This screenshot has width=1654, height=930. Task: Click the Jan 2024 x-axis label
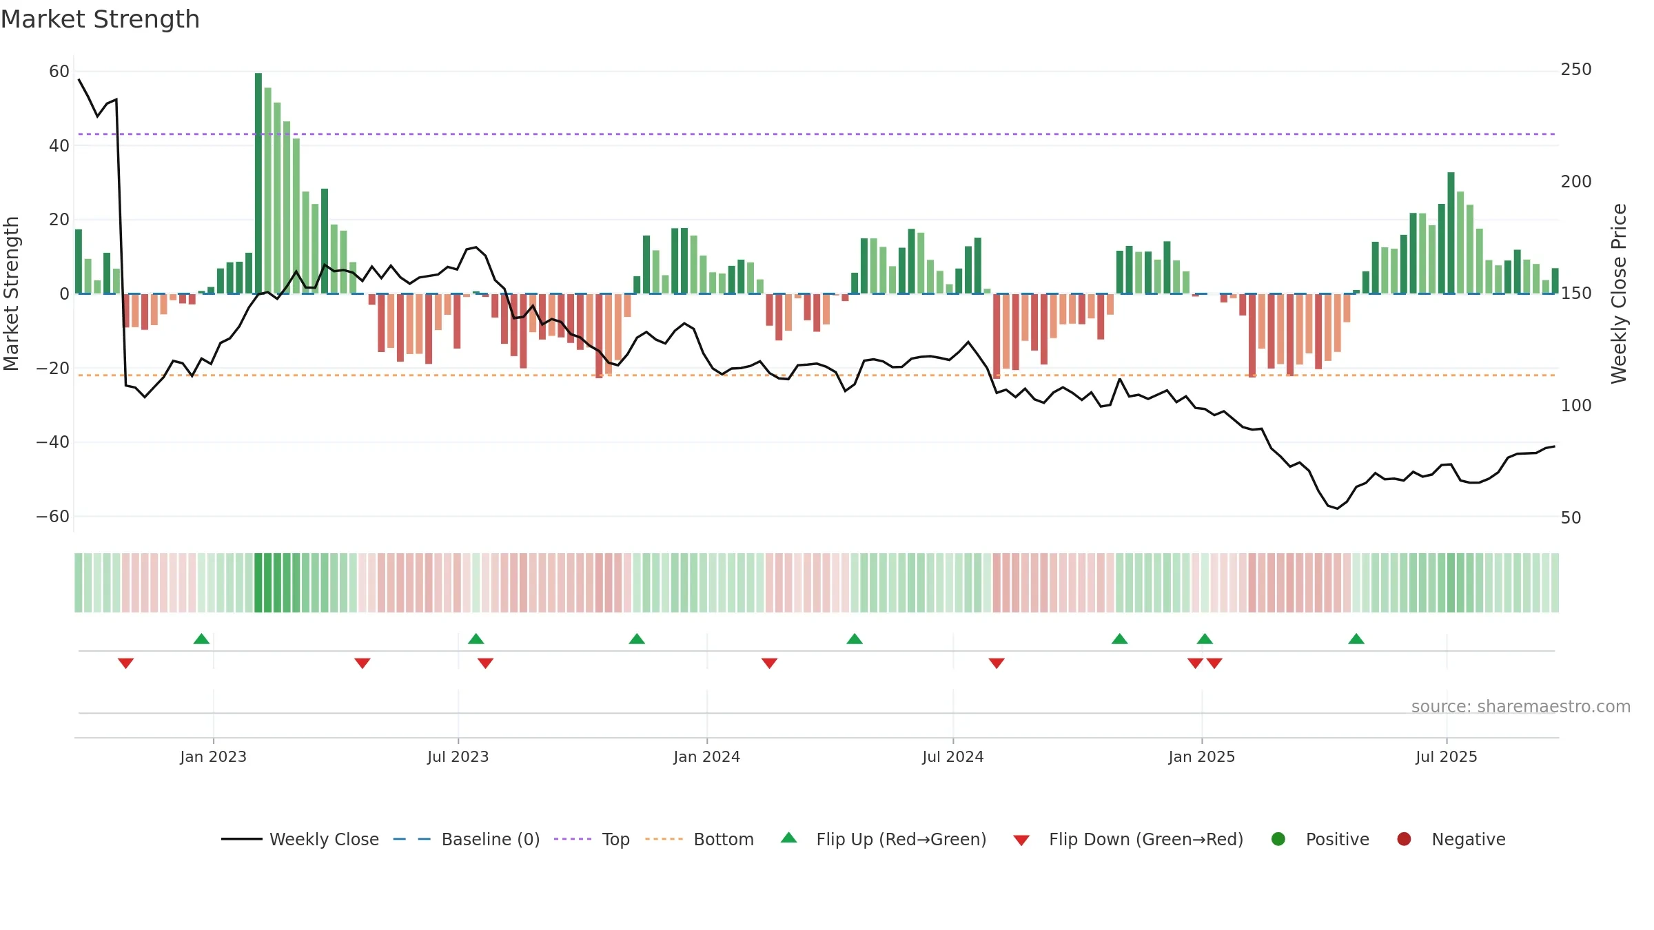click(x=706, y=756)
